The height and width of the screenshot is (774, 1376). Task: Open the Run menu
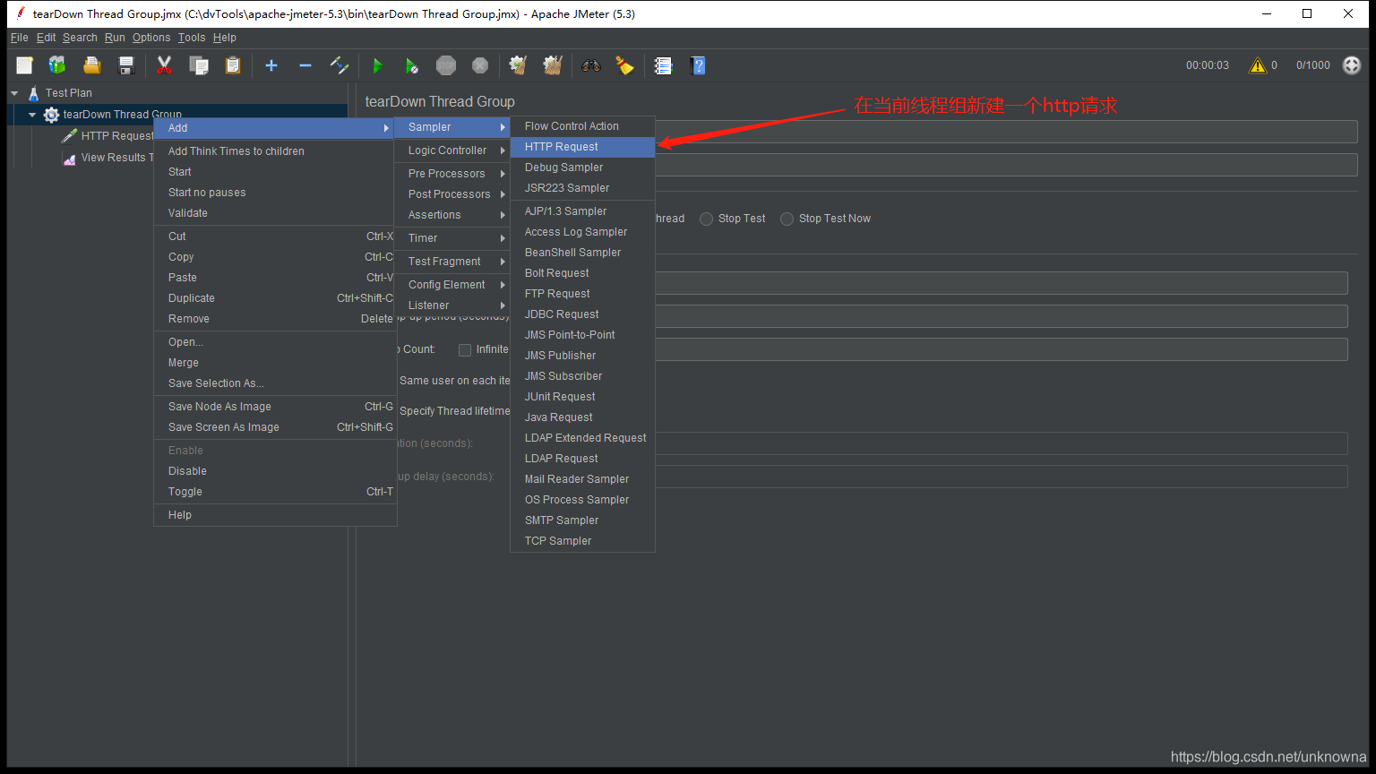pyautogui.click(x=115, y=38)
